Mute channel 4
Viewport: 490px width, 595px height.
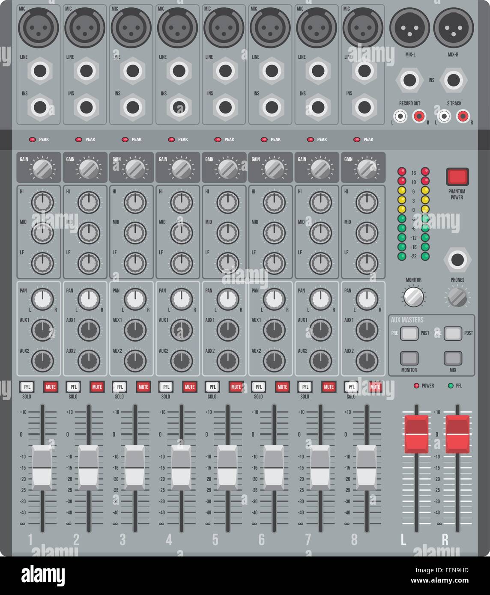tap(190, 387)
